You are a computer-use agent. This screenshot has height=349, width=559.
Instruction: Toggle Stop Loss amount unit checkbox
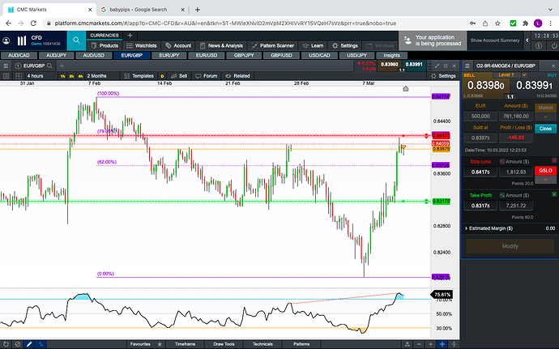(x=501, y=162)
